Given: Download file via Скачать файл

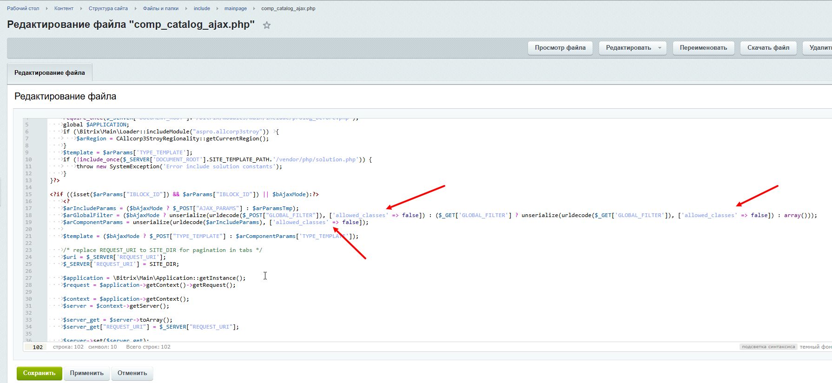Looking at the screenshot, I should [768, 48].
